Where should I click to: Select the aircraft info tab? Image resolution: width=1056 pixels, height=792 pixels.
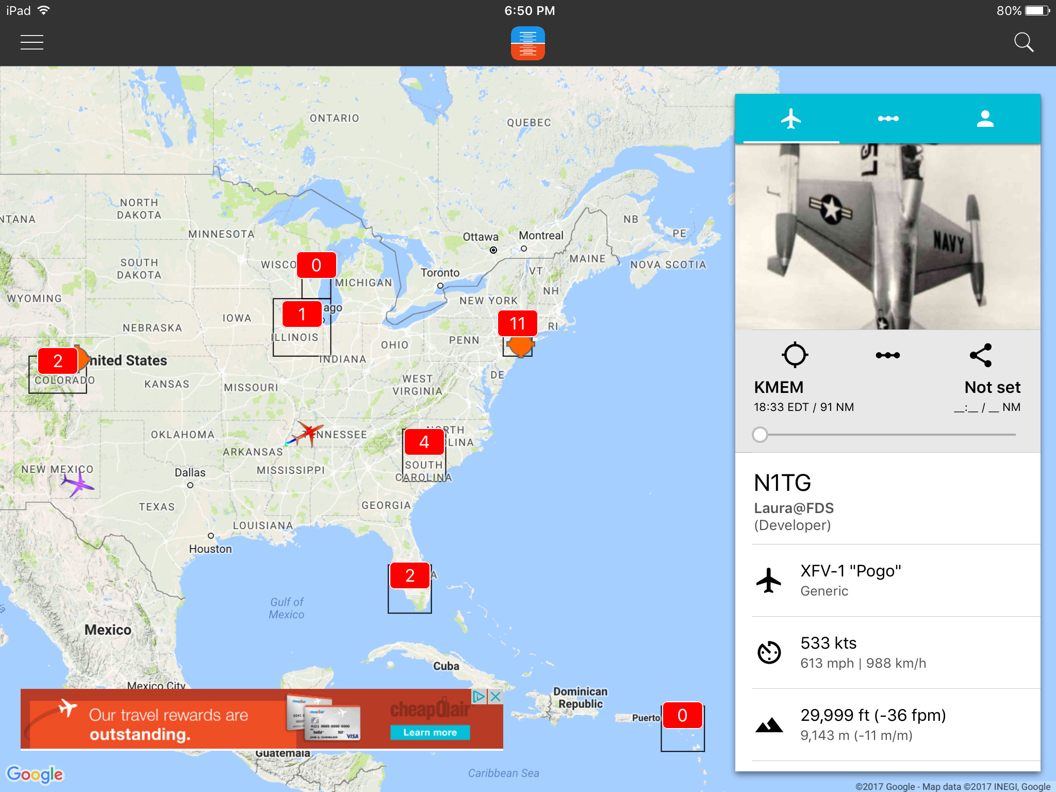[x=791, y=119]
